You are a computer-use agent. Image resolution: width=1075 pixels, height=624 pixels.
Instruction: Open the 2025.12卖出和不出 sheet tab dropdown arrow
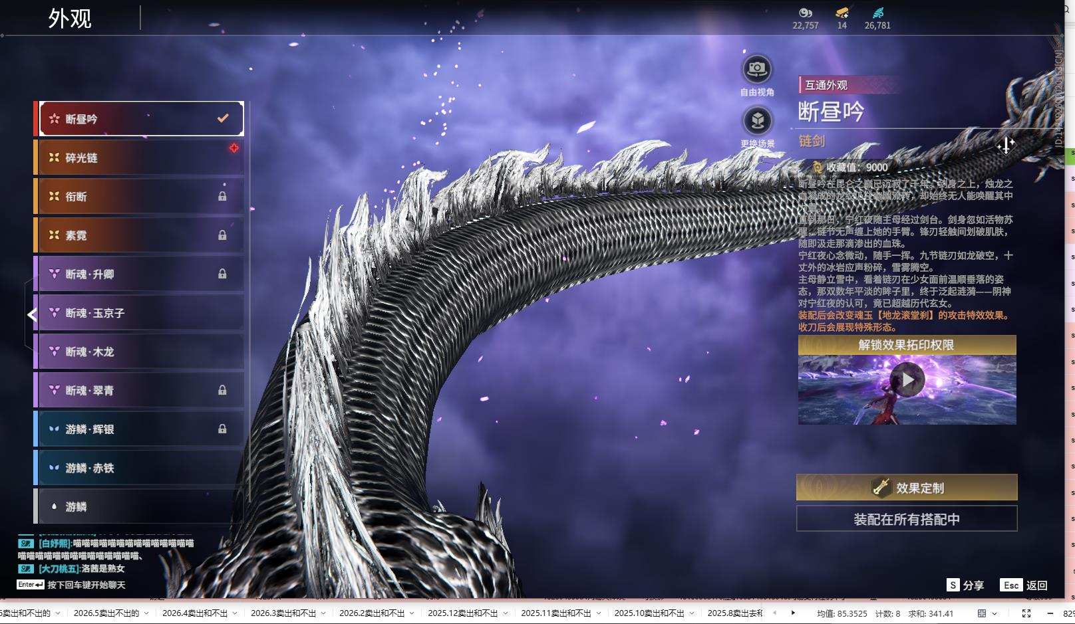coord(505,613)
